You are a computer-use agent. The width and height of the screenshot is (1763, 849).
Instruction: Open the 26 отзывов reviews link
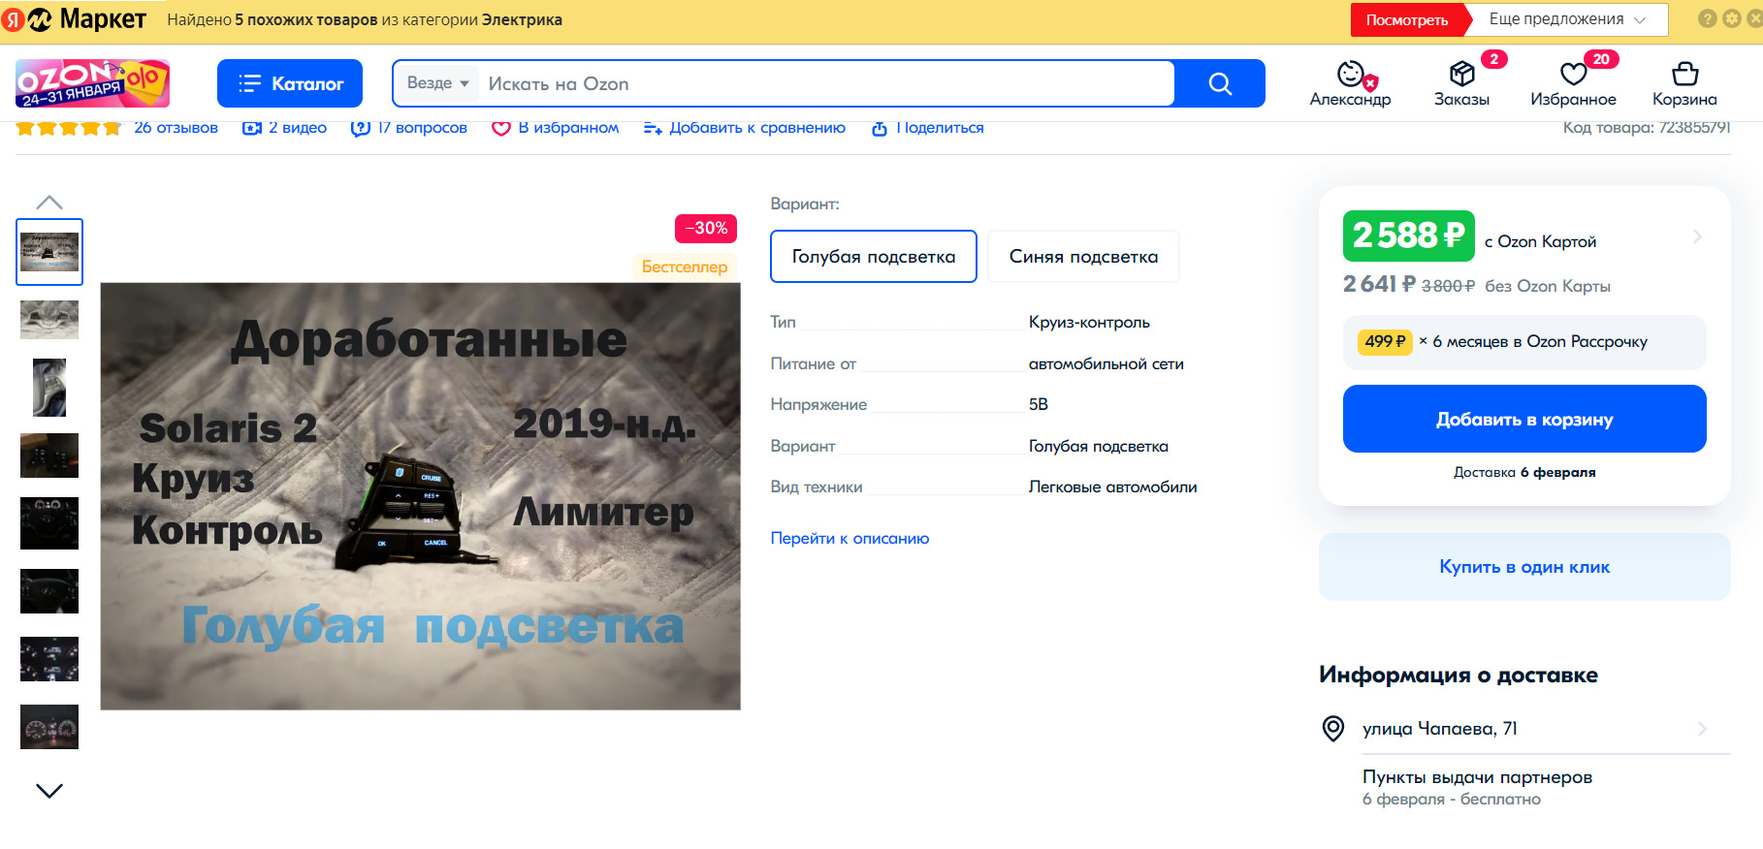click(176, 128)
